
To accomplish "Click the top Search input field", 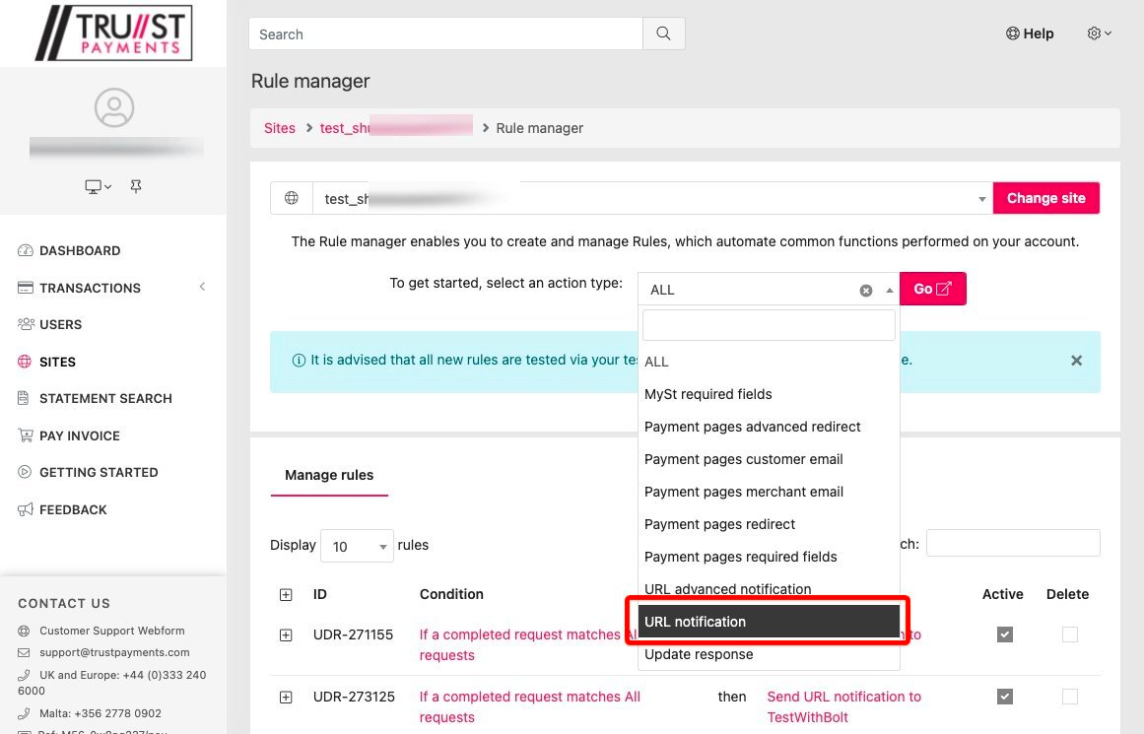I will point(445,33).
